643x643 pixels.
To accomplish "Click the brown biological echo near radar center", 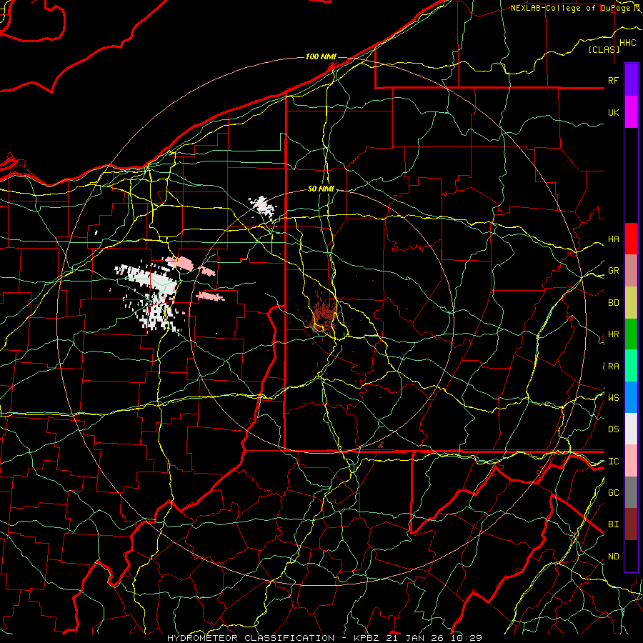I will coord(324,315).
